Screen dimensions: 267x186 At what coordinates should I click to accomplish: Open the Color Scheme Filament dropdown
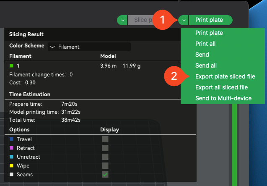click(x=89, y=47)
